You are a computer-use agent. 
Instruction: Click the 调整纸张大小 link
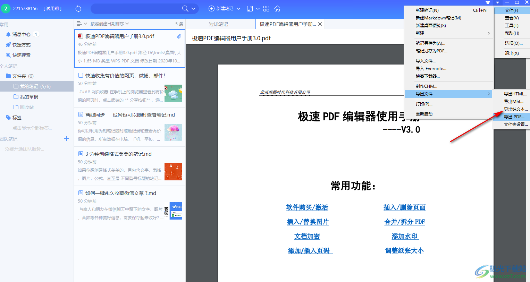point(405,250)
